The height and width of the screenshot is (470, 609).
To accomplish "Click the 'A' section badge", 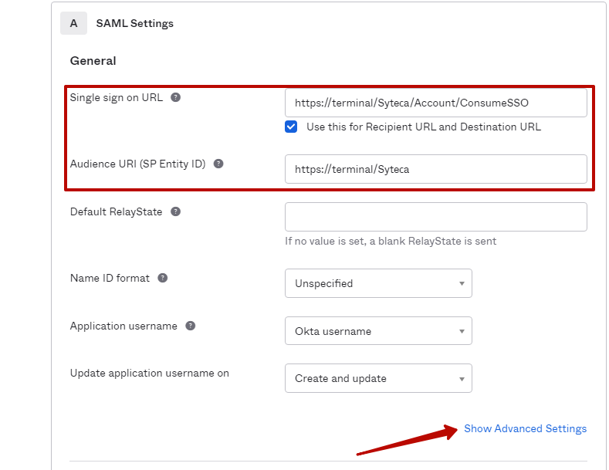I will (x=73, y=23).
